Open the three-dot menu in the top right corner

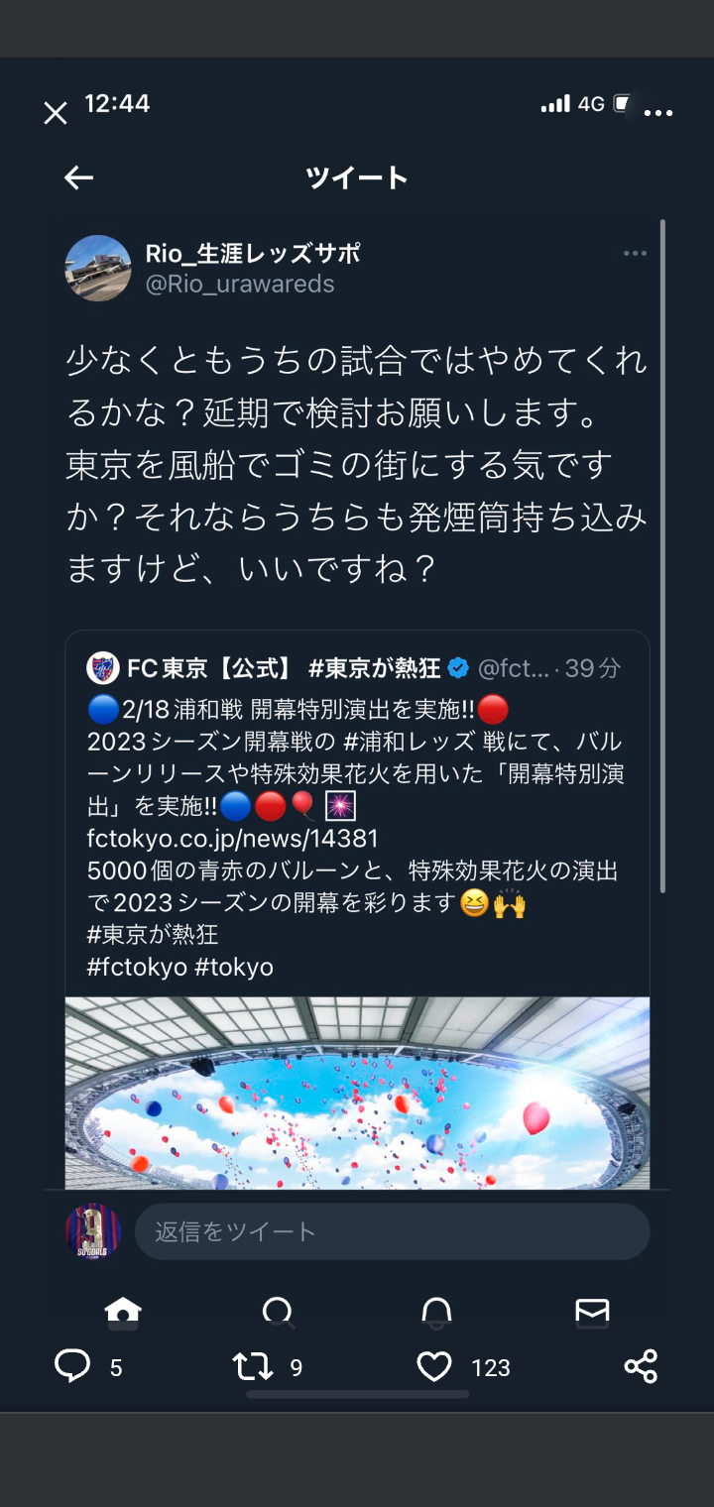pyautogui.click(x=658, y=113)
